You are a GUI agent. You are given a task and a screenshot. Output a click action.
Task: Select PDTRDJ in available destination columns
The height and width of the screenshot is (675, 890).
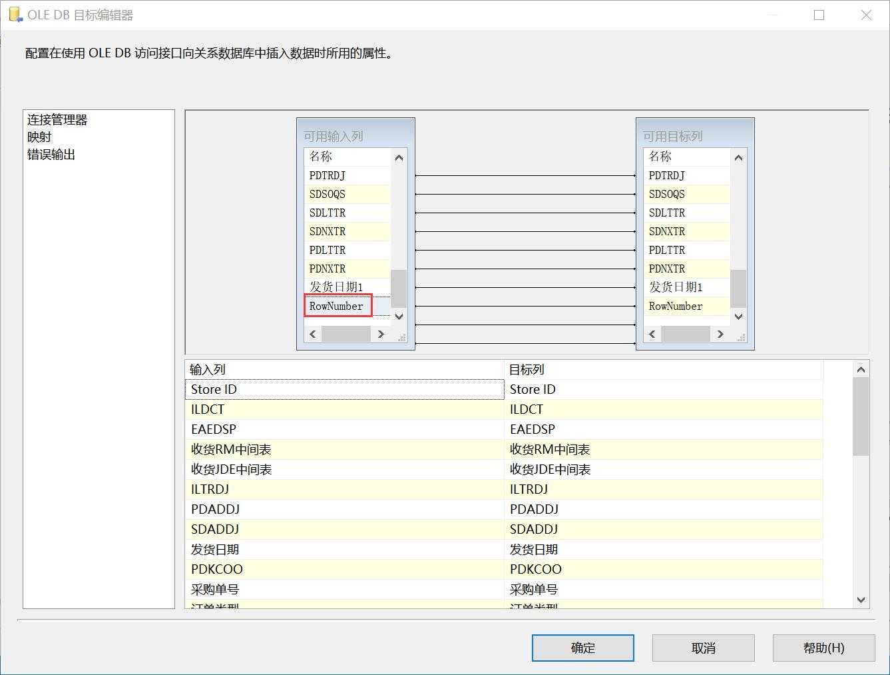coord(686,175)
